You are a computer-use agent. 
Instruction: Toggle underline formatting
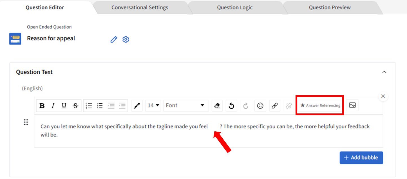tap(64, 106)
